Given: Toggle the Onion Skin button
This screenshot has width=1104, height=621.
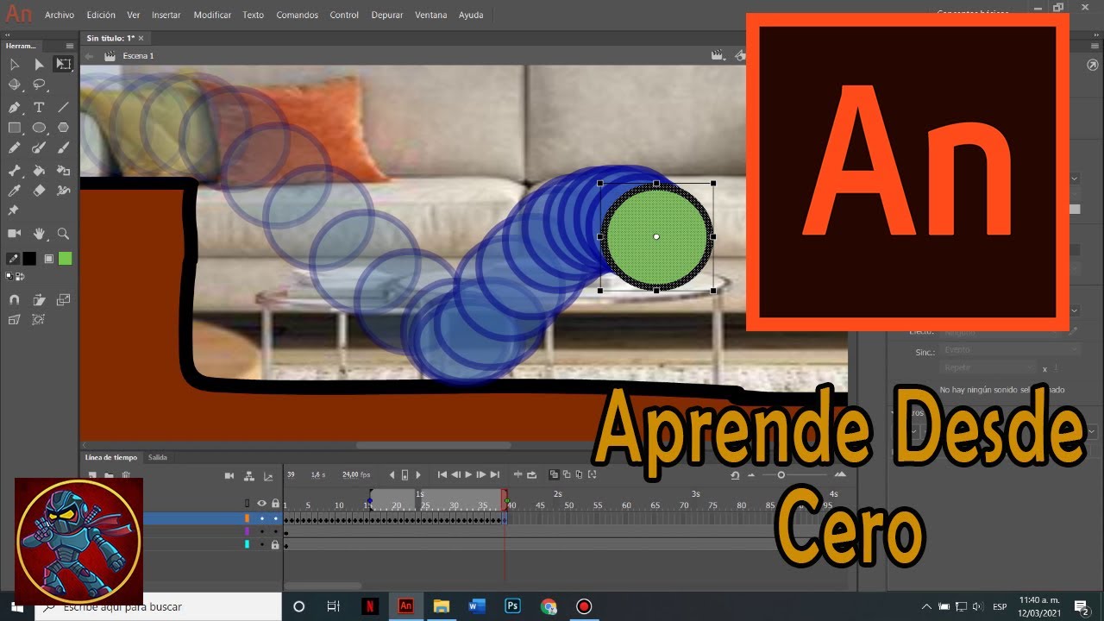Looking at the screenshot, I should 555,474.
